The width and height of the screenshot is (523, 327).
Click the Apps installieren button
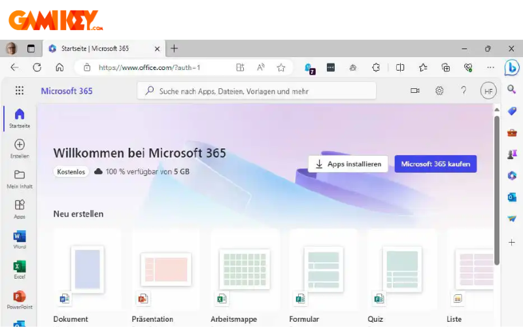(348, 164)
